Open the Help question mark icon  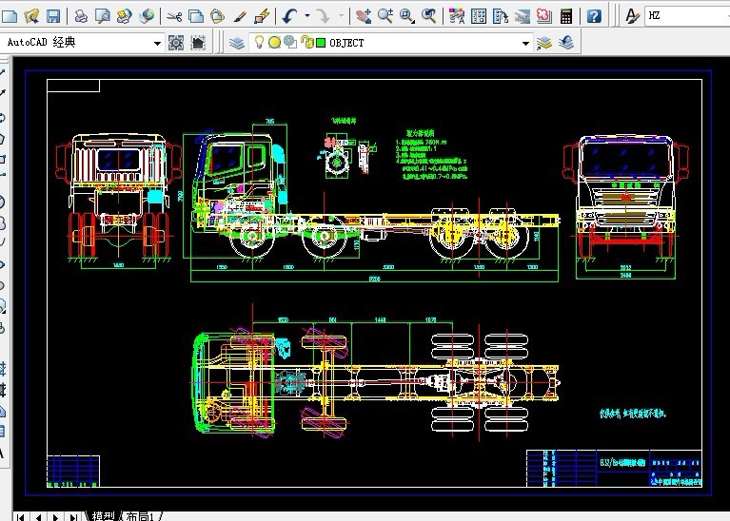pyautogui.click(x=594, y=16)
